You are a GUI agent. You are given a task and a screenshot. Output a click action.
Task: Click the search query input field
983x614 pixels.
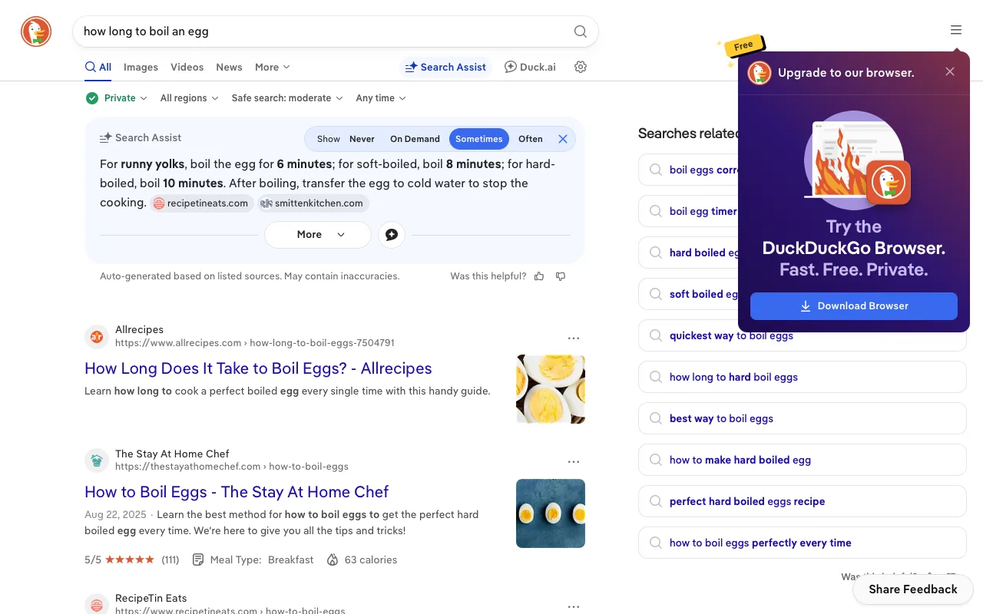pyautogui.click(x=323, y=31)
